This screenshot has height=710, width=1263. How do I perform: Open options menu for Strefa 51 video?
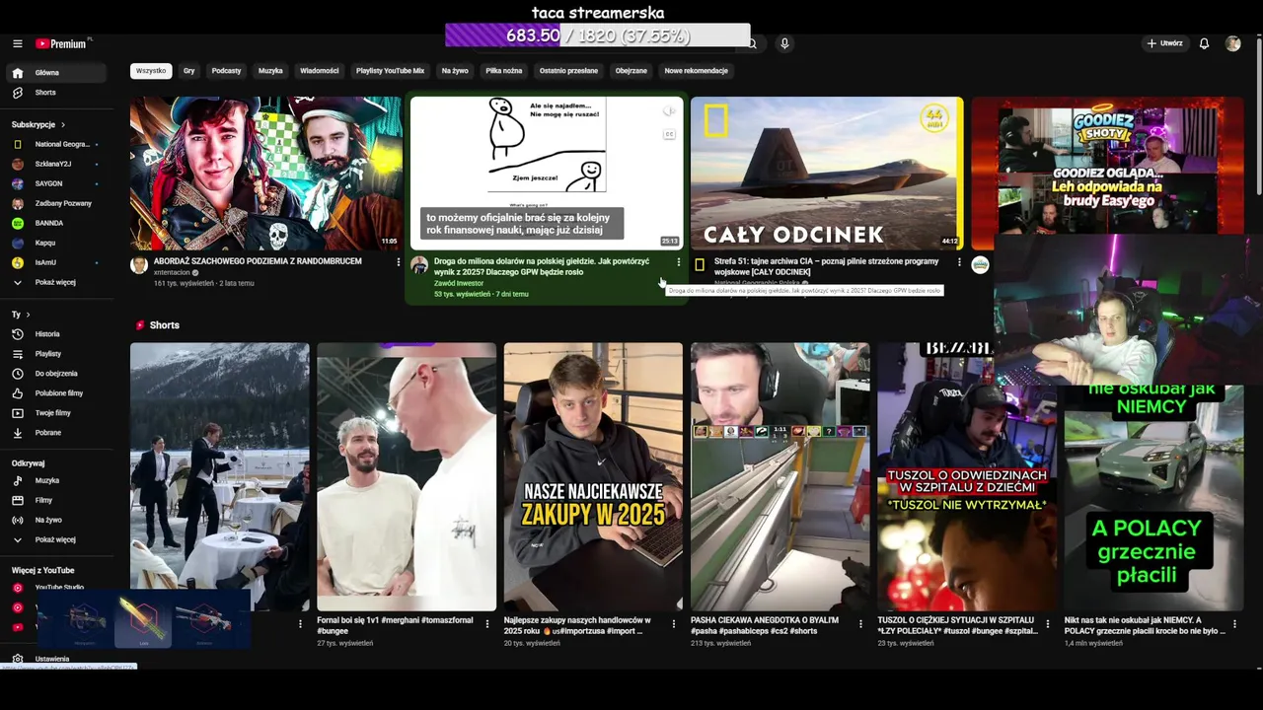tap(959, 262)
